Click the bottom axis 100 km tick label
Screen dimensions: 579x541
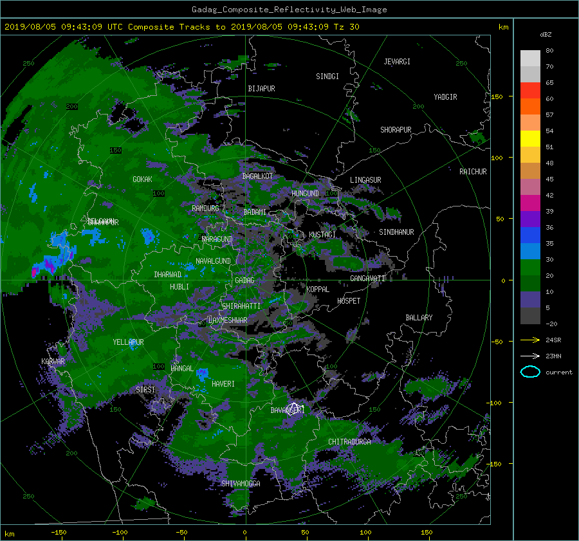pos(365,533)
